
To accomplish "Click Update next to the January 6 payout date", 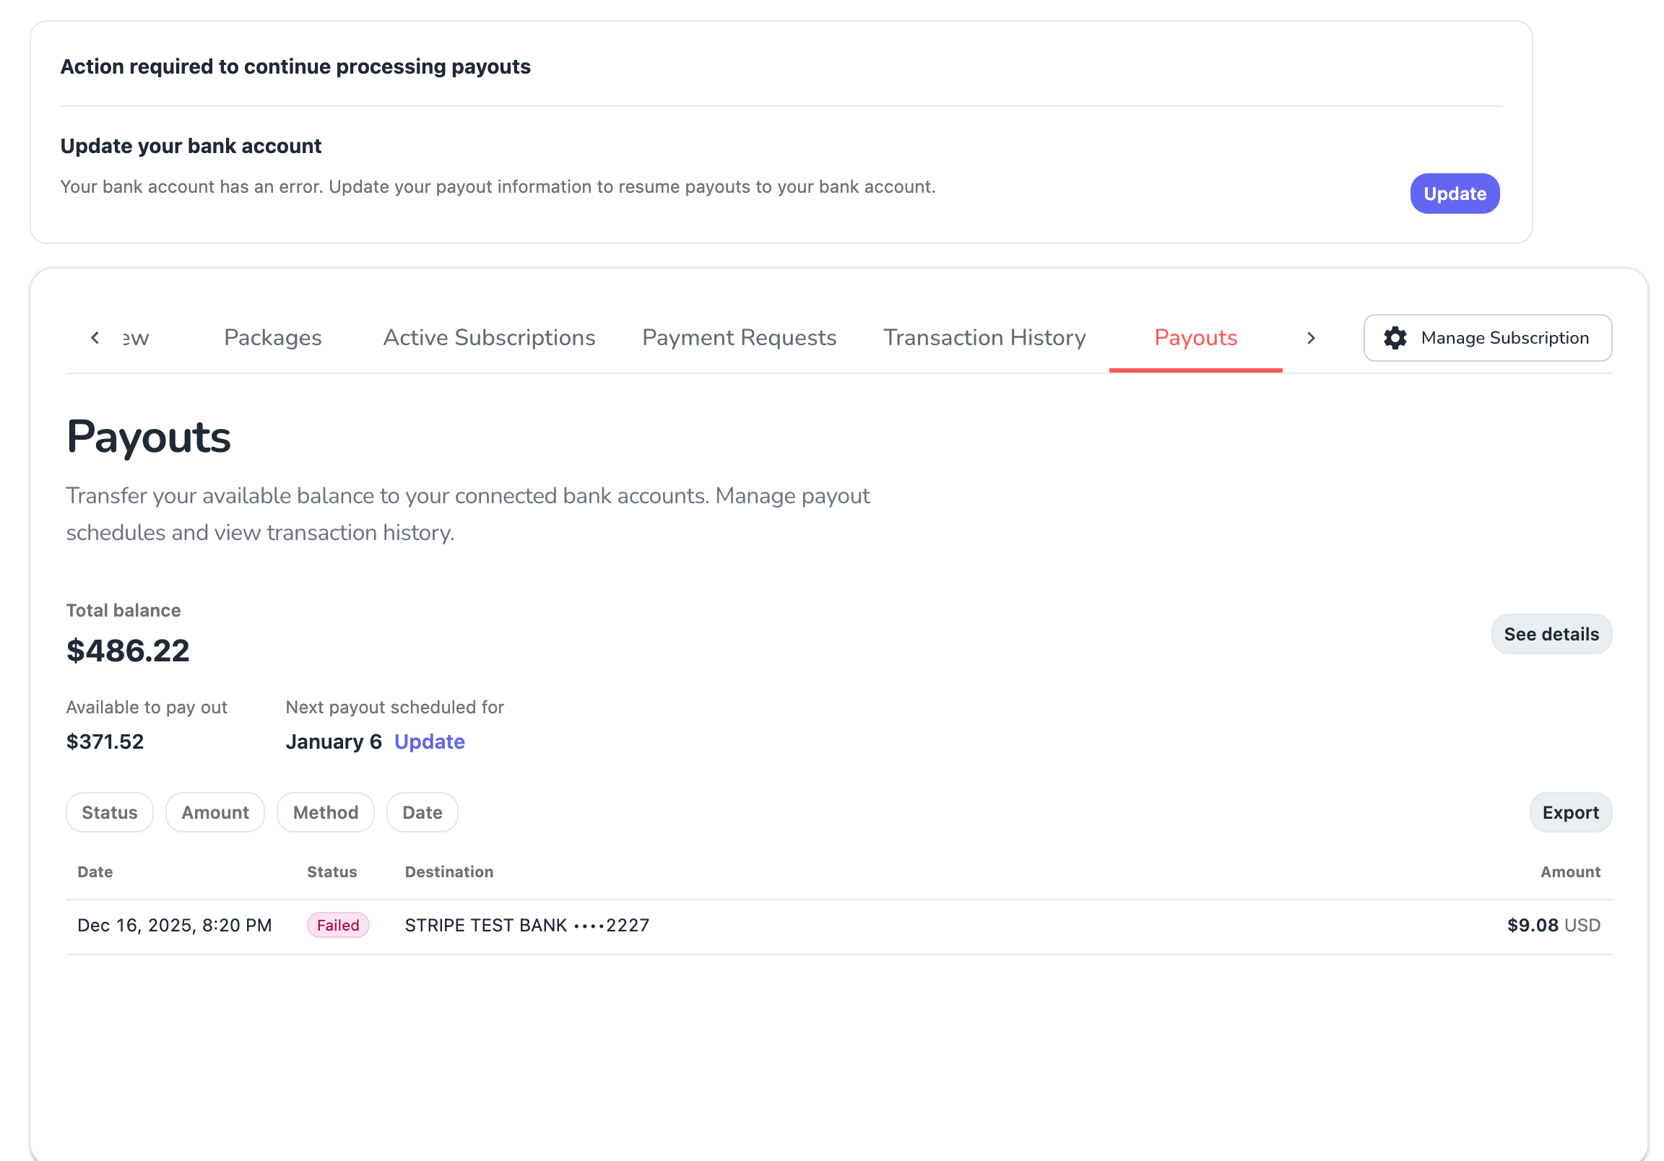I will 429,742.
